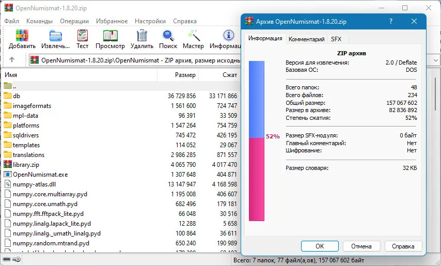Select the platforms folder icon
This screenshot has width=441, height=266.
(x=8, y=126)
